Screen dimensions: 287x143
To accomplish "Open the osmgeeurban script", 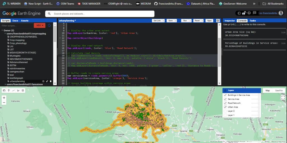I will [17, 72].
